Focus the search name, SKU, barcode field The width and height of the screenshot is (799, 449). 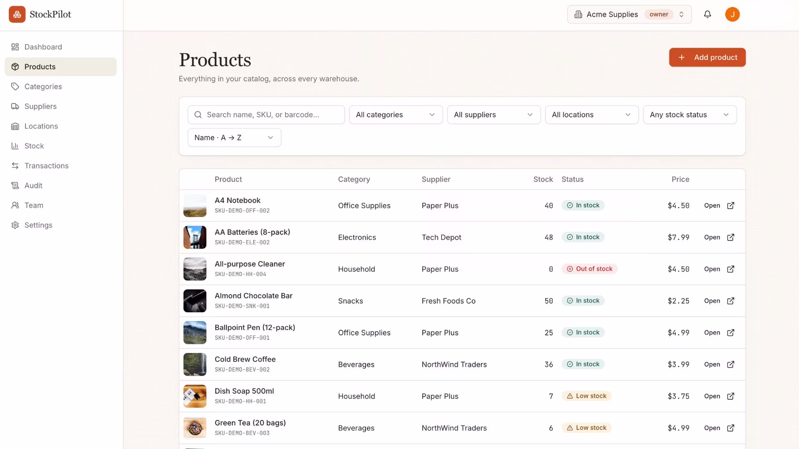tap(266, 115)
